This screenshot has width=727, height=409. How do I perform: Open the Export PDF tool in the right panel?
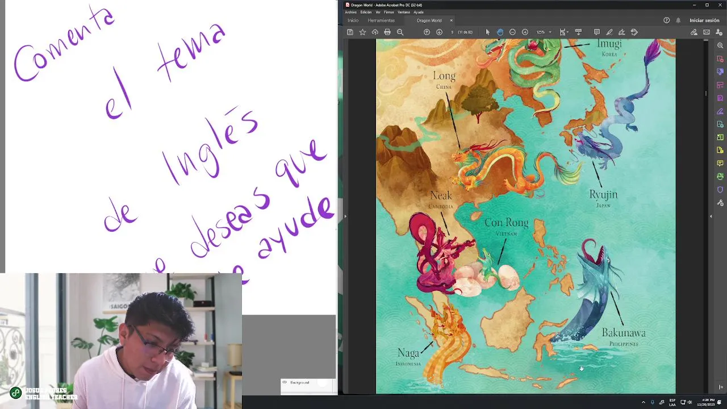coord(720,59)
